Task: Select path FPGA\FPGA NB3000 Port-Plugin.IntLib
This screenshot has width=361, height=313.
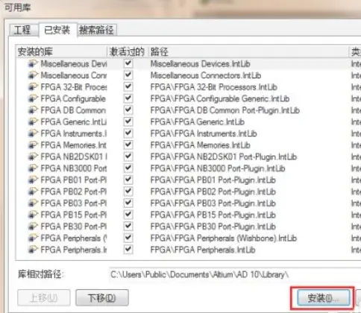Action: 218,168
